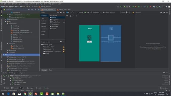Open the Pixel device dropdown
This screenshot has width=171, height=96.
pos(80,13)
